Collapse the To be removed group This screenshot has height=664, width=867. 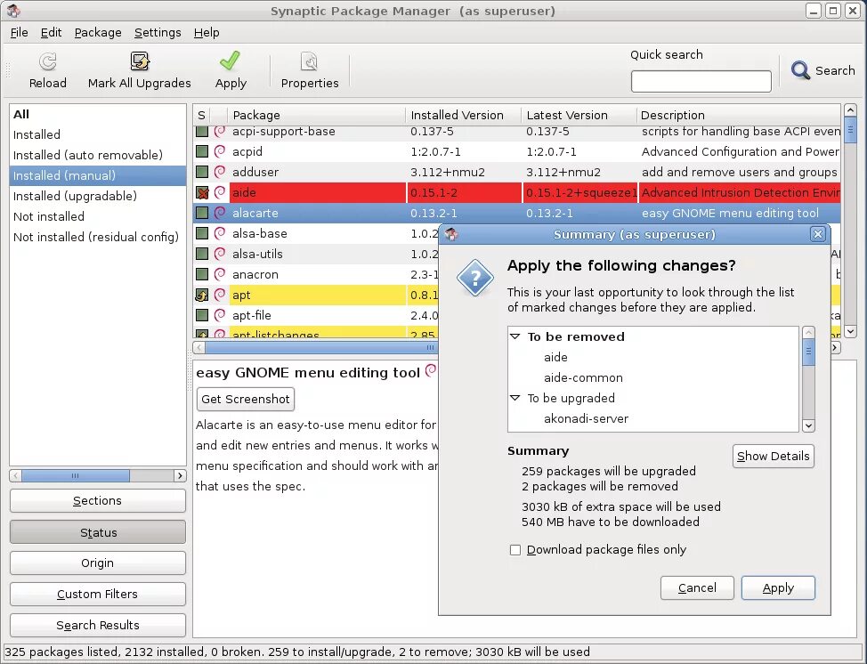click(x=515, y=336)
